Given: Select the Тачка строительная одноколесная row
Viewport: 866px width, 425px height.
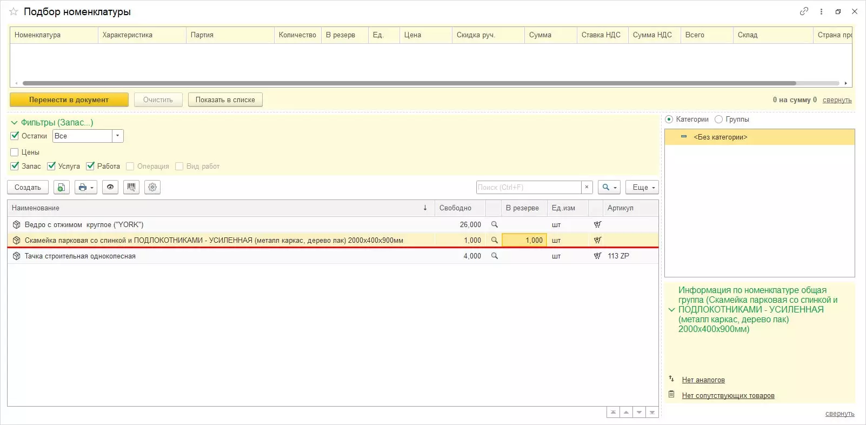Looking at the screenshot, I should (333, 256).
